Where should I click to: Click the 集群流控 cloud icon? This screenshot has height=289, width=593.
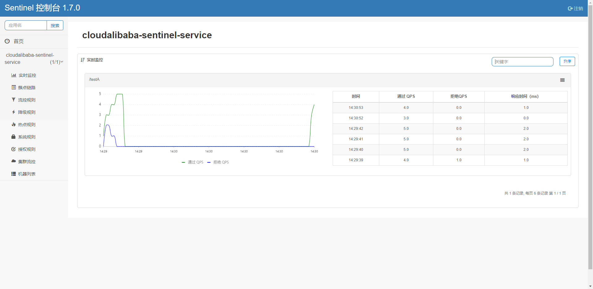pos(14,161)
